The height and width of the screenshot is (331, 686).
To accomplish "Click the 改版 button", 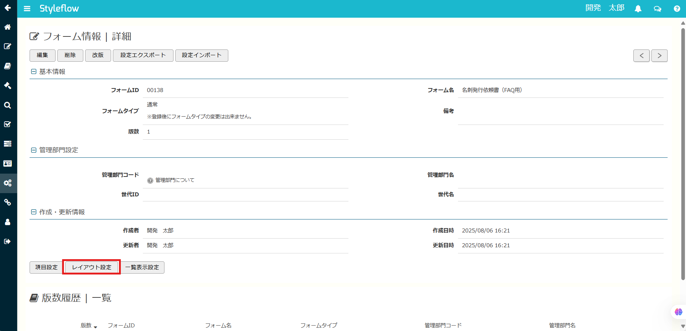I will (x=98, y=56).
